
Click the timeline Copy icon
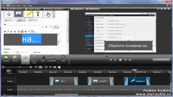pos(55,67)
